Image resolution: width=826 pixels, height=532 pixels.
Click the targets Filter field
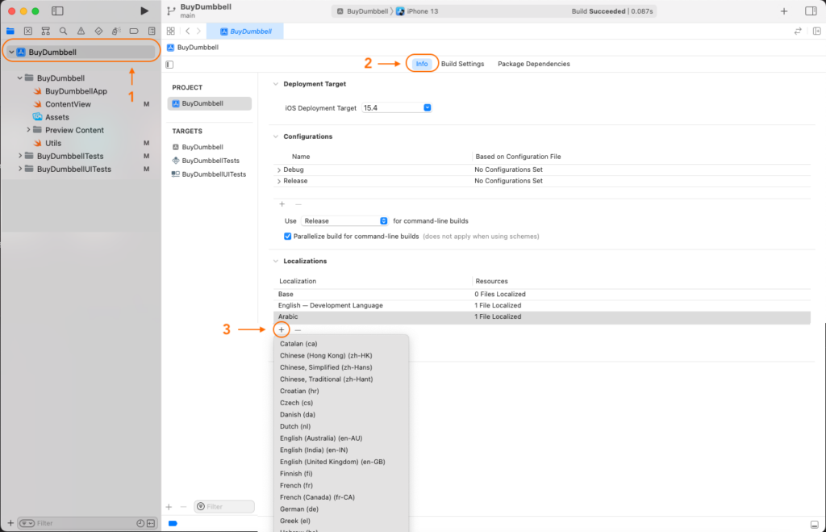coord(224,507)
